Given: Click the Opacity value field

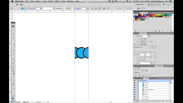Looking at the screenshot, I should tap(83, 9).
